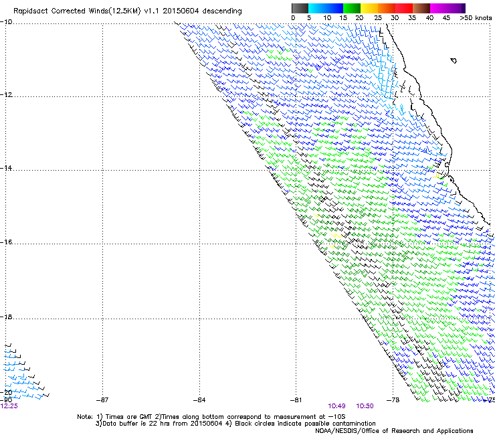Click the purple 10:50 time stamp
The width and height of the screenshot is (495, 435).
point(365,406)
